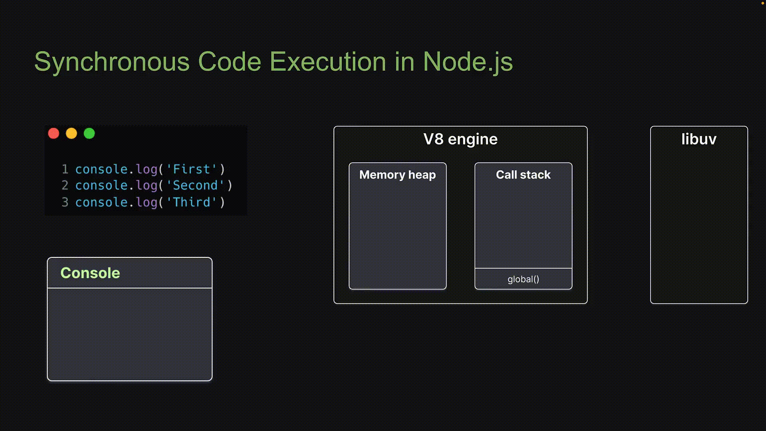Click line number 1 in code snippet
The image size is (766, 431).
tap(65, 169)
